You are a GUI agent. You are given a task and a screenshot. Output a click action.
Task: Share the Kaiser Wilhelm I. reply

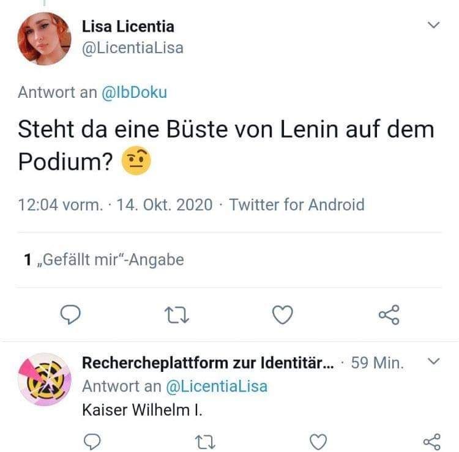pyautogui.click(x=432, y=442)
